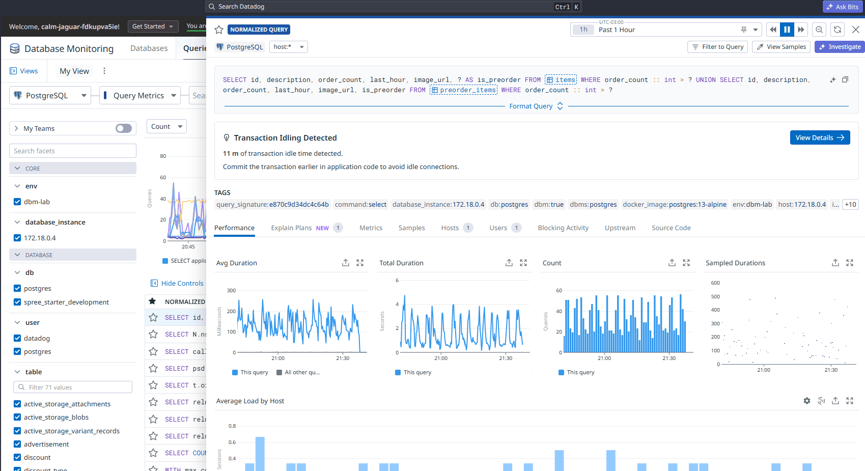Star the normalized query panel header

219,30
